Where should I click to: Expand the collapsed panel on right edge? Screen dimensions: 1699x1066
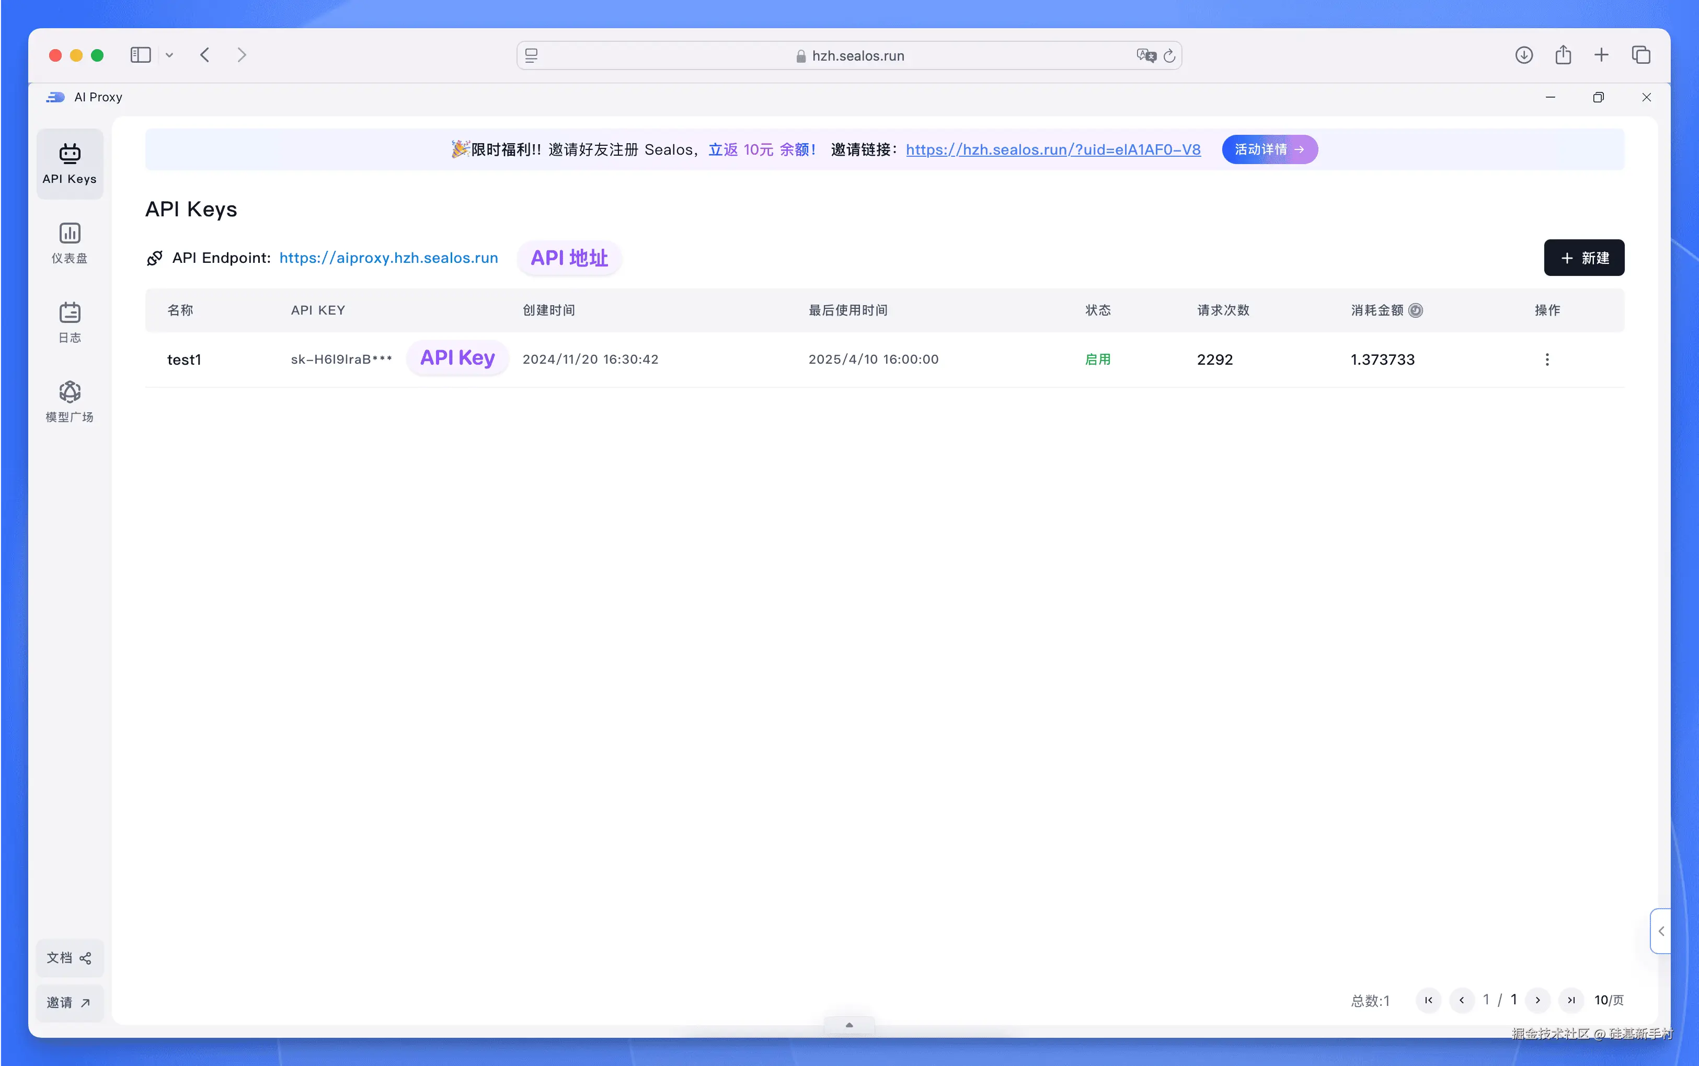(x=1661, y=931)
